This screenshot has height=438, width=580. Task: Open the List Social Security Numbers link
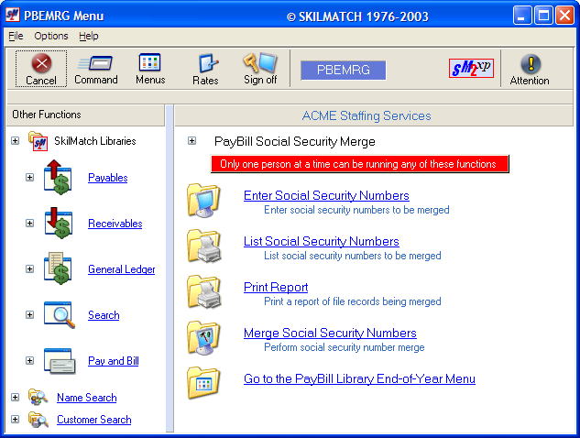tap(321, 241)
